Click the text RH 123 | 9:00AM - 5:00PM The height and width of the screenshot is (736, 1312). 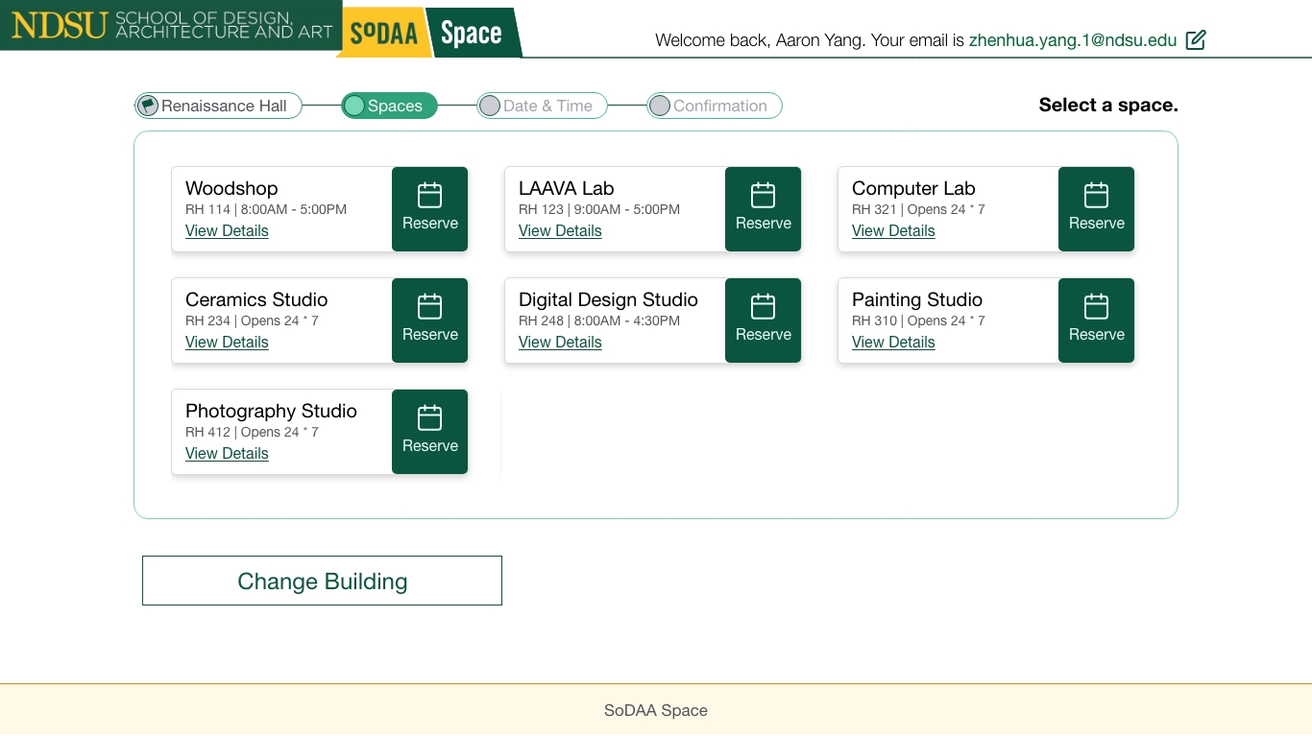(599, 209)
